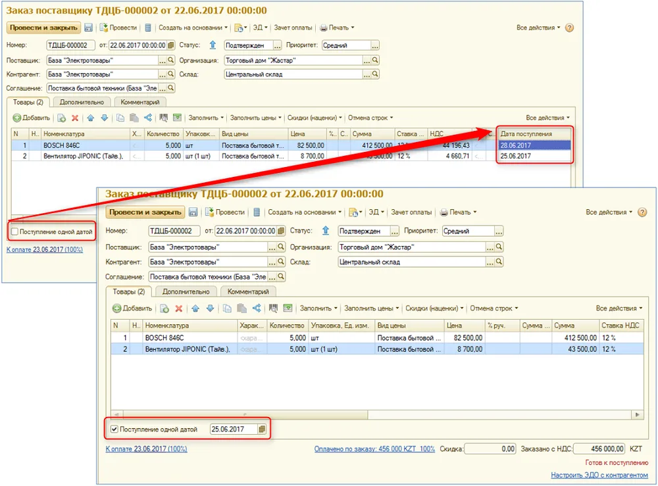Open the Дополнительно tab in the back window
658x486 pixels.
tap(82, 102)
